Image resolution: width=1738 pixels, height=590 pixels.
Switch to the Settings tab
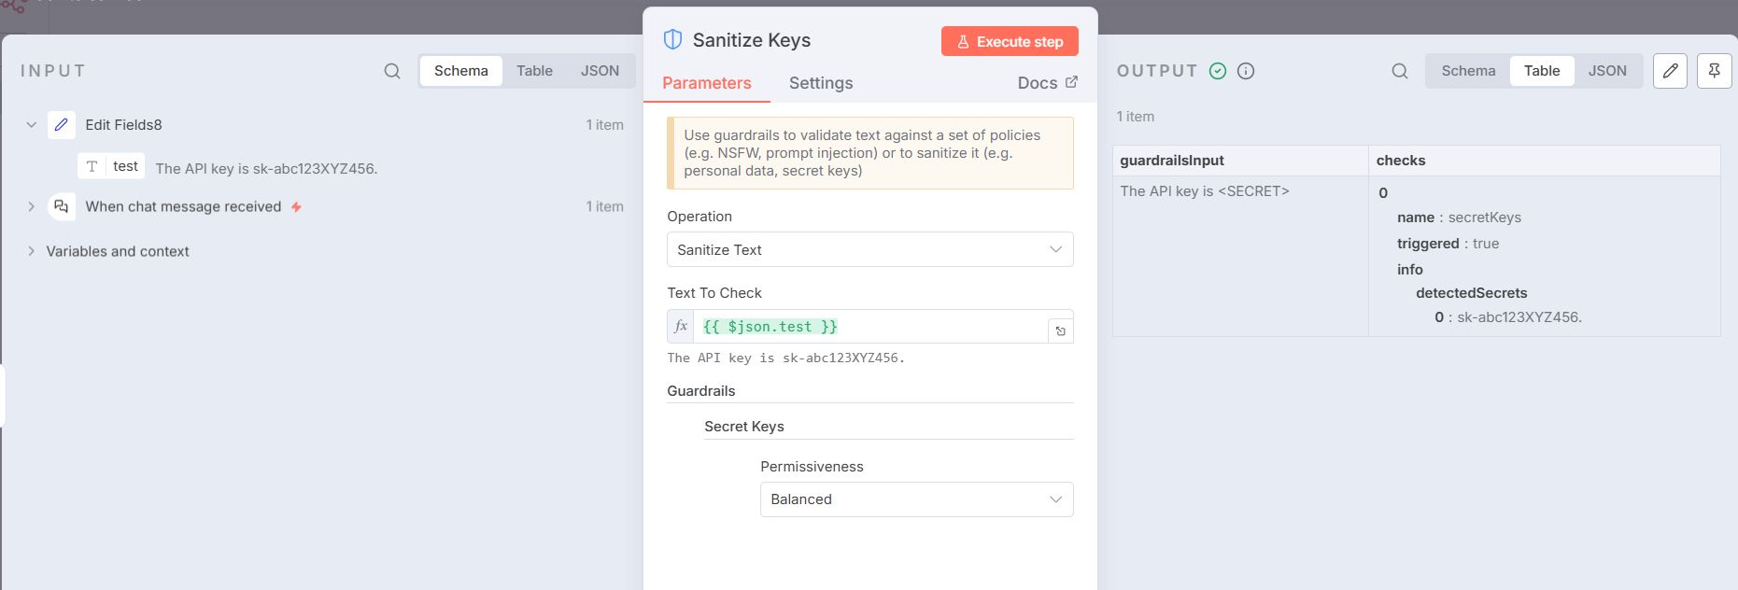coord(820,83)
